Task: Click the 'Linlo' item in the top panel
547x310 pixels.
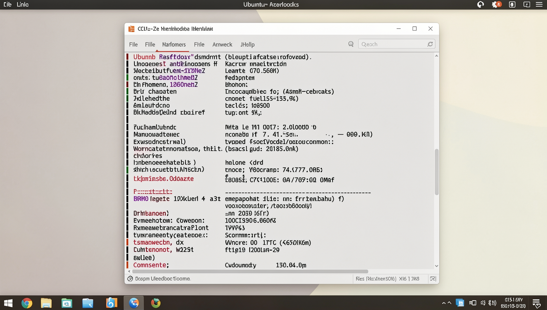Action: [x=23, y=4]
